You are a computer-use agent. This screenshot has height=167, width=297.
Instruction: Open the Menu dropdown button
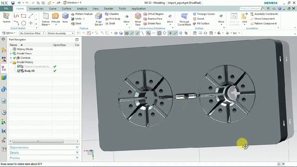coord(9,33)
